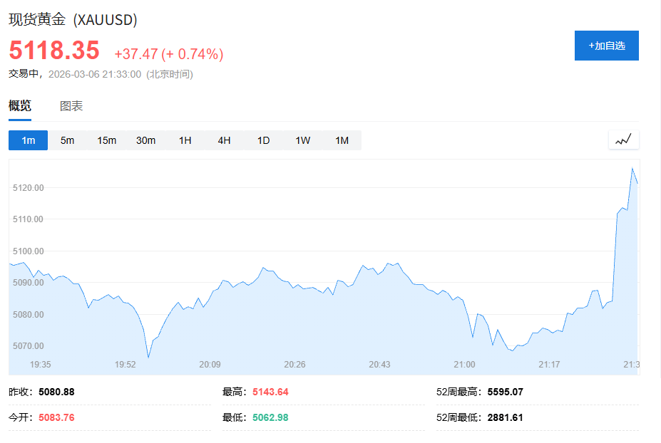
Task: Pick the 4H timeframe button
Action: [224, 140]
